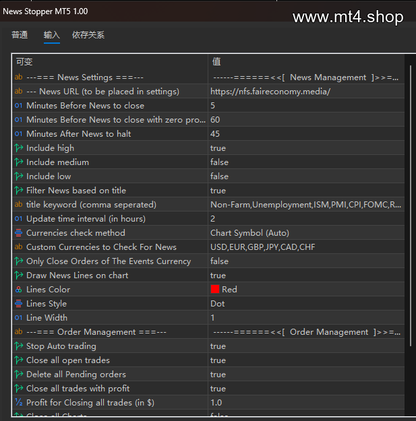Click boolean icon for Only Close Orders row
The height and width of the screenshot is (421, 416).
pos(19,261)
